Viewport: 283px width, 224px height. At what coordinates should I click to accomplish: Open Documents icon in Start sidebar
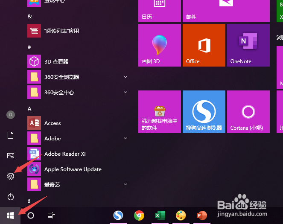click(11, 135)
